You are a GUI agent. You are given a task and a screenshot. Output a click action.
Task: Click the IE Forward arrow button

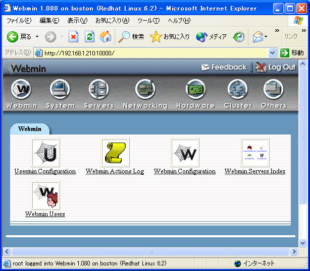(x=50, y=37)
